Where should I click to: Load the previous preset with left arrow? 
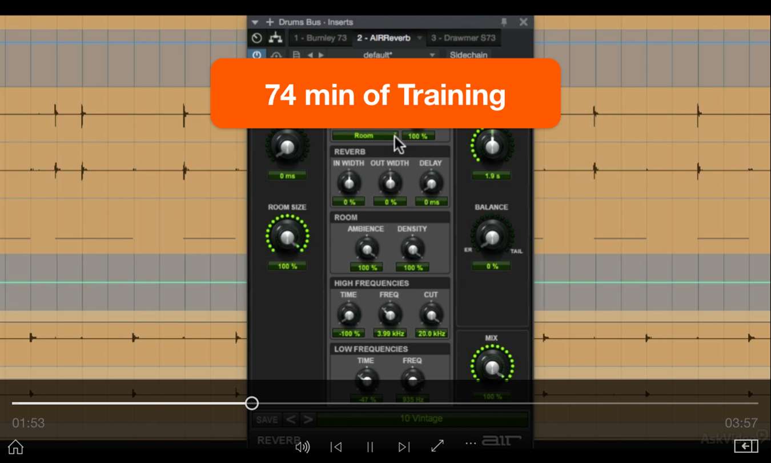tap(310, 55)
